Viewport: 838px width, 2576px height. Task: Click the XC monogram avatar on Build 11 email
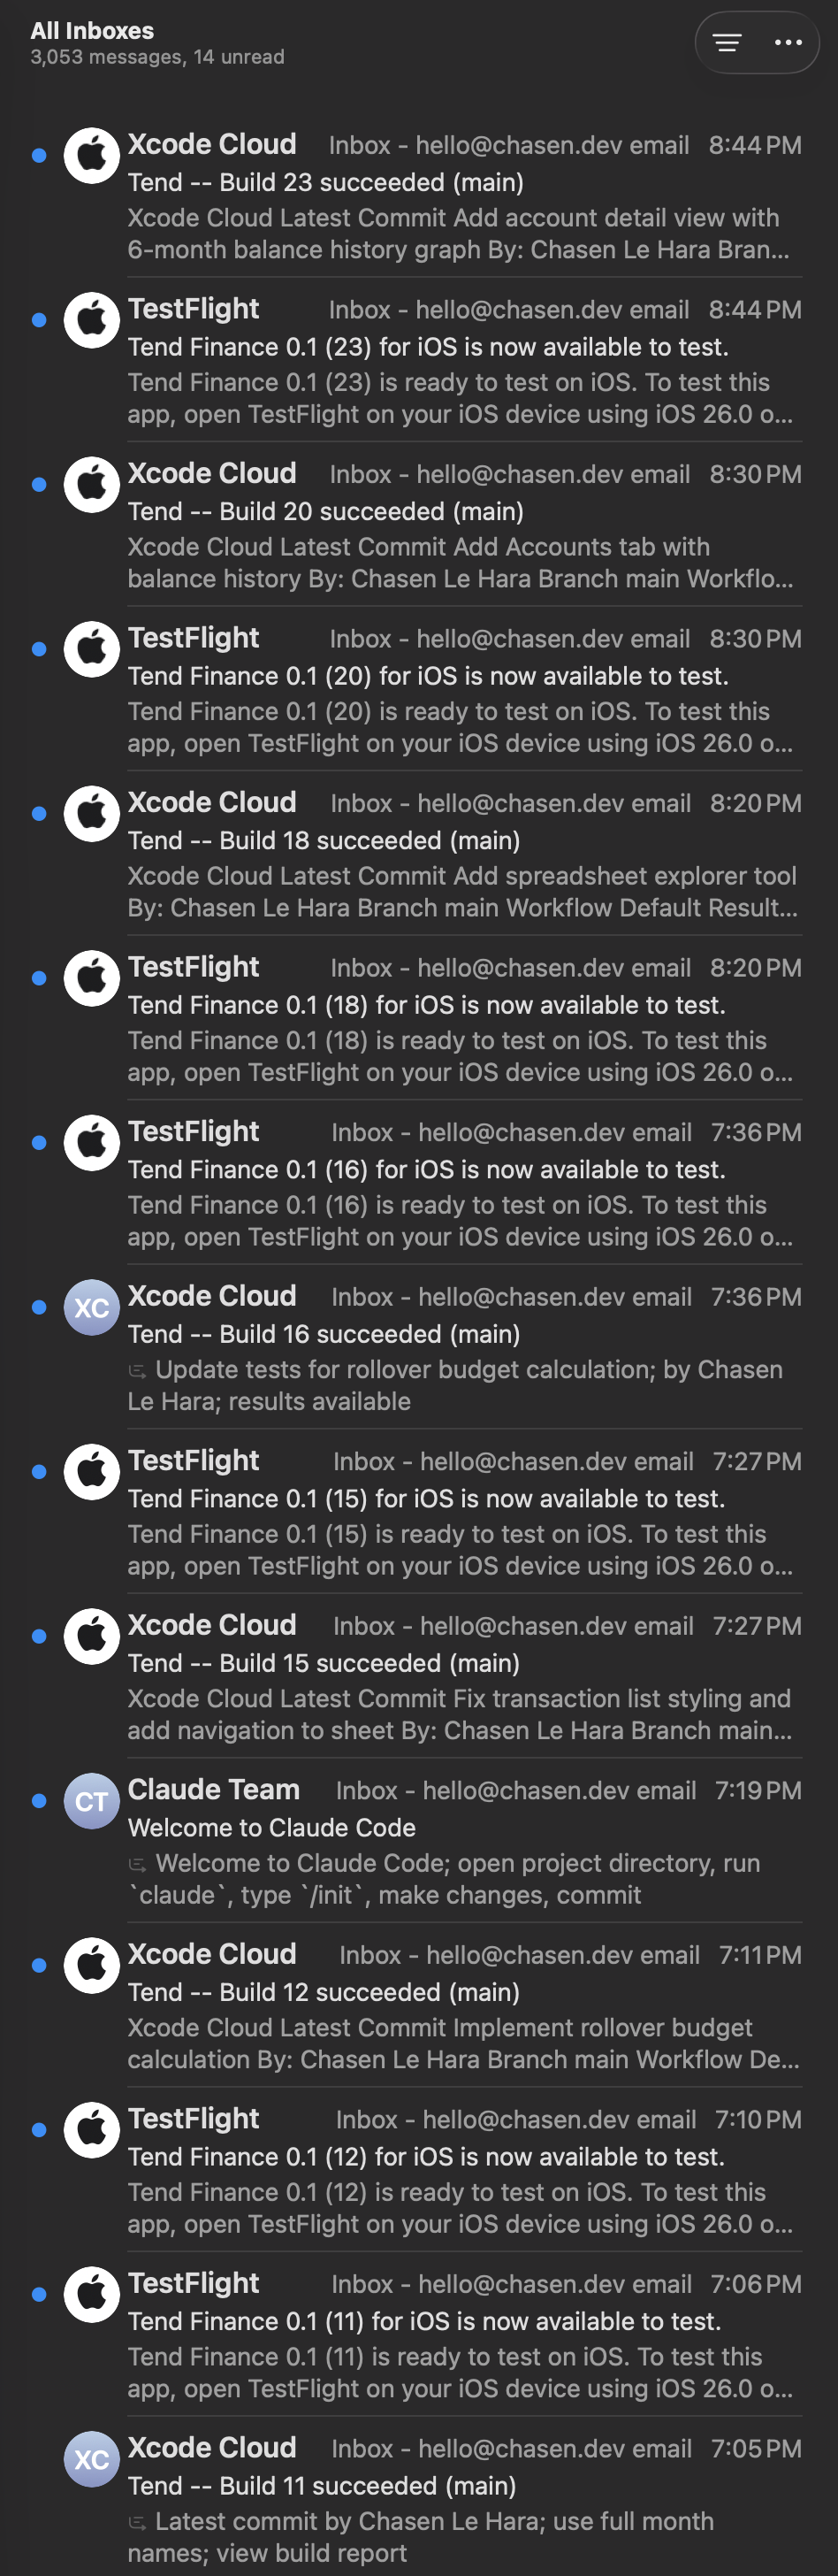[91, 2460]
